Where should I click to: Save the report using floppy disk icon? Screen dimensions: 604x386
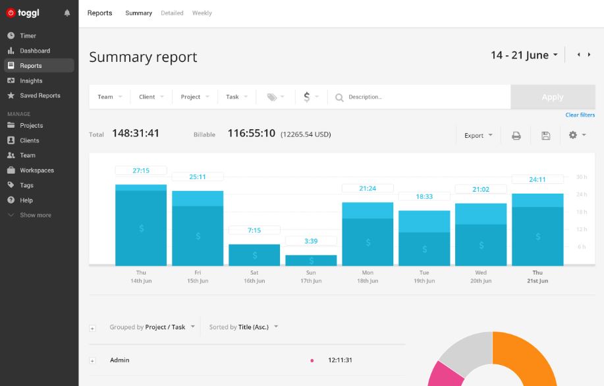[x=545, y=135]
